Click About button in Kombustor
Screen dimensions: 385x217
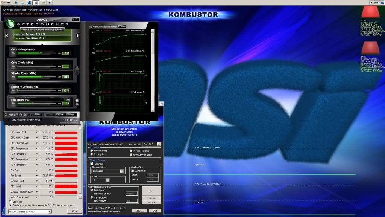139,211
